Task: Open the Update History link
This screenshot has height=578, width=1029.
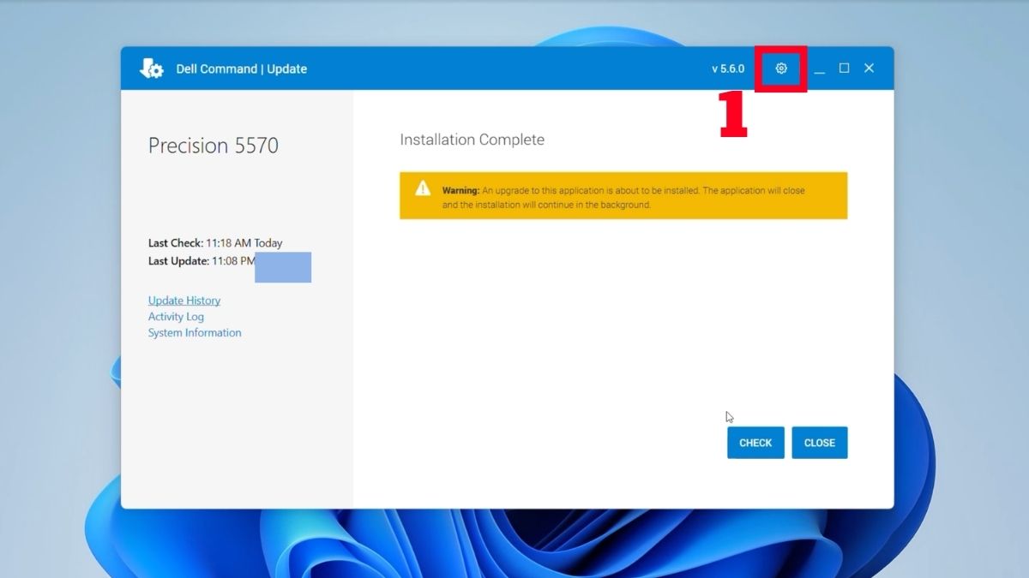Action: coord(184,301)
